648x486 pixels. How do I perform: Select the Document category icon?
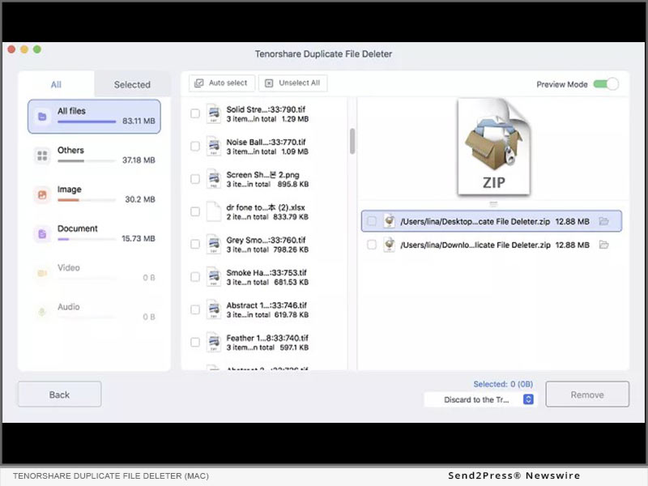(x=41, y=234)
